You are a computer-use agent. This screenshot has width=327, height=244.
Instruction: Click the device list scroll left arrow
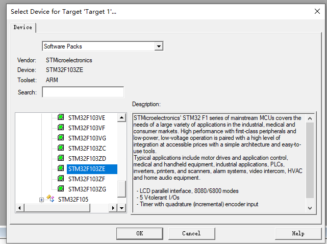pos(19,208)
